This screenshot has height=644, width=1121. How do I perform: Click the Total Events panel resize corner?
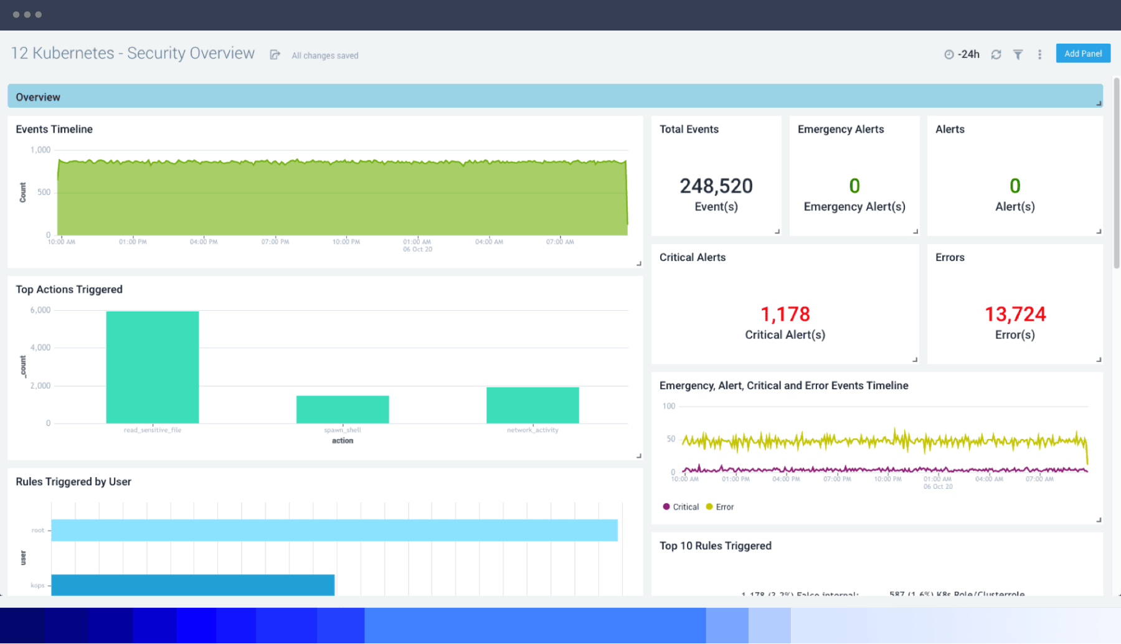tap(777, 231)
